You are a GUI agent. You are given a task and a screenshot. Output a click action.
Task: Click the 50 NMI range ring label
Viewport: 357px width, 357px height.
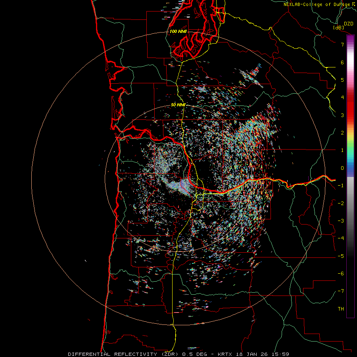(x=178, y=105)
